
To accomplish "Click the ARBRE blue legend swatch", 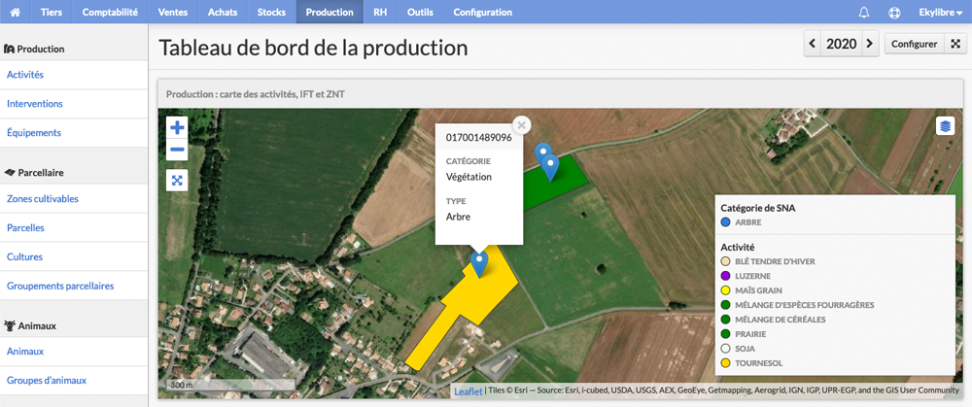I will tap(725, 222).
